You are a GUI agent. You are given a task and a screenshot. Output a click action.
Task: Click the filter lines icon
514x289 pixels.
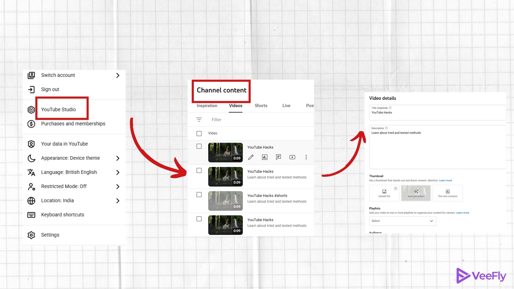199,120
